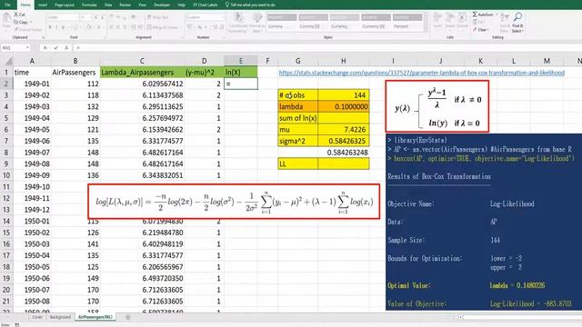Screen dimensions: 582x327
Task: Click the formula bar Cancel X icon
Action: [x=45, y=47]
